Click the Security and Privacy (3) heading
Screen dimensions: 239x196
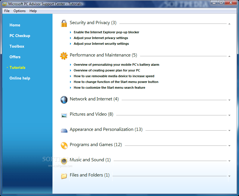(x=93, y=23)
